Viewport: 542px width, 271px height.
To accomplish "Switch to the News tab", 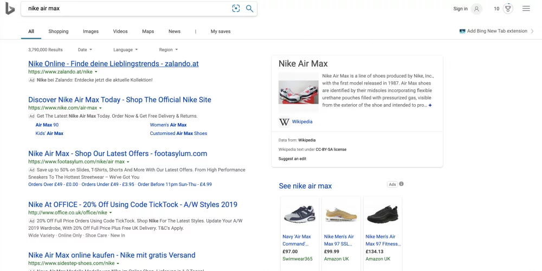I will click(175, 31).
